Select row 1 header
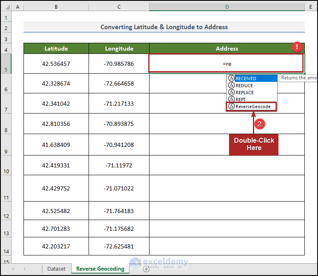 click(x=6, y=16)
